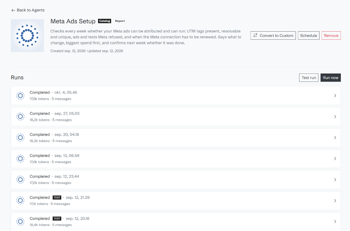Image resolution: width=350 pixels, height=231 pixels.
Task: Expand the sep. 12, 23.44 run chevron
Action: tap(335, 179)
